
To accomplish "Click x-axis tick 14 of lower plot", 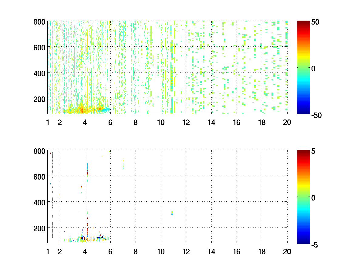I will [x=211, y=251].
